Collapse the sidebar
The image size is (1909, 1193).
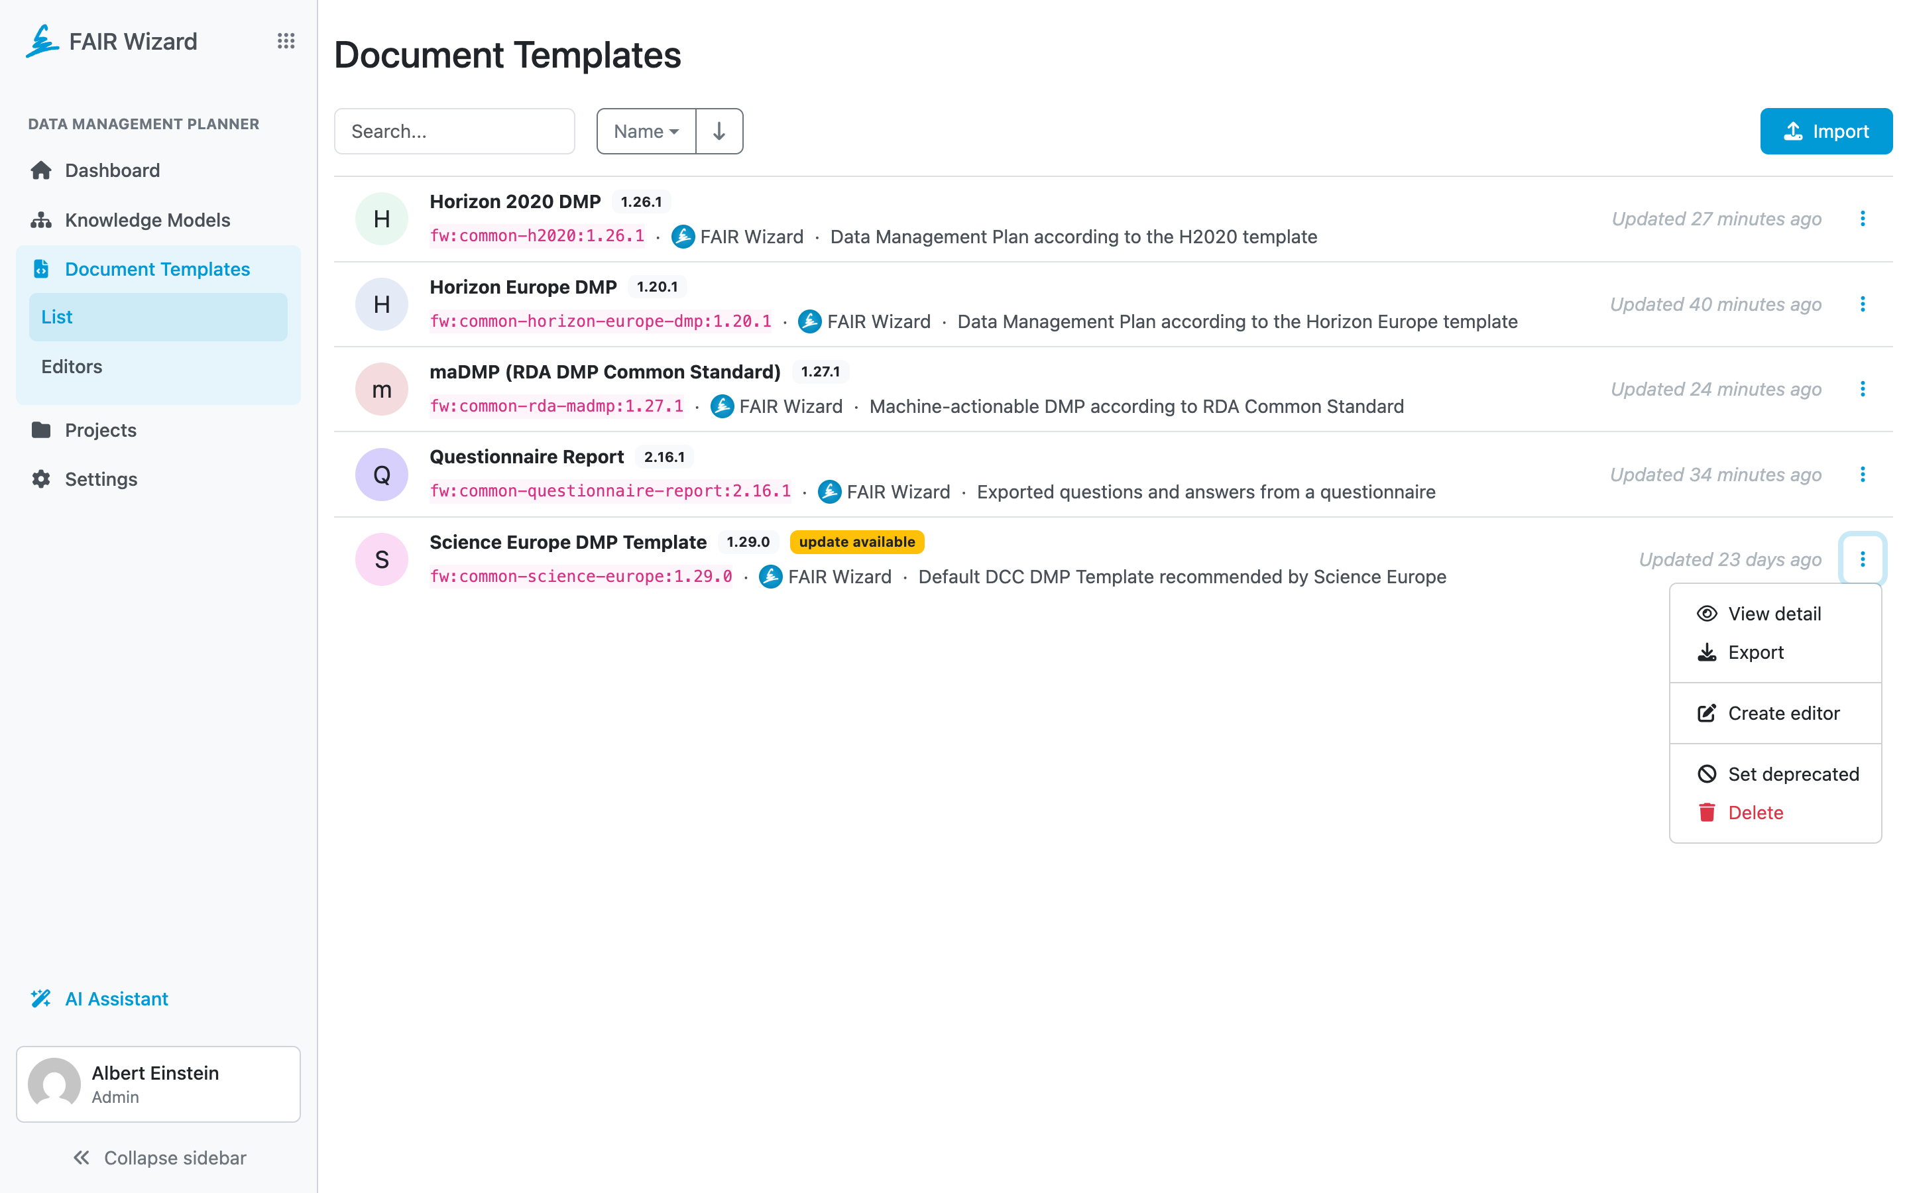[158, 1157]
